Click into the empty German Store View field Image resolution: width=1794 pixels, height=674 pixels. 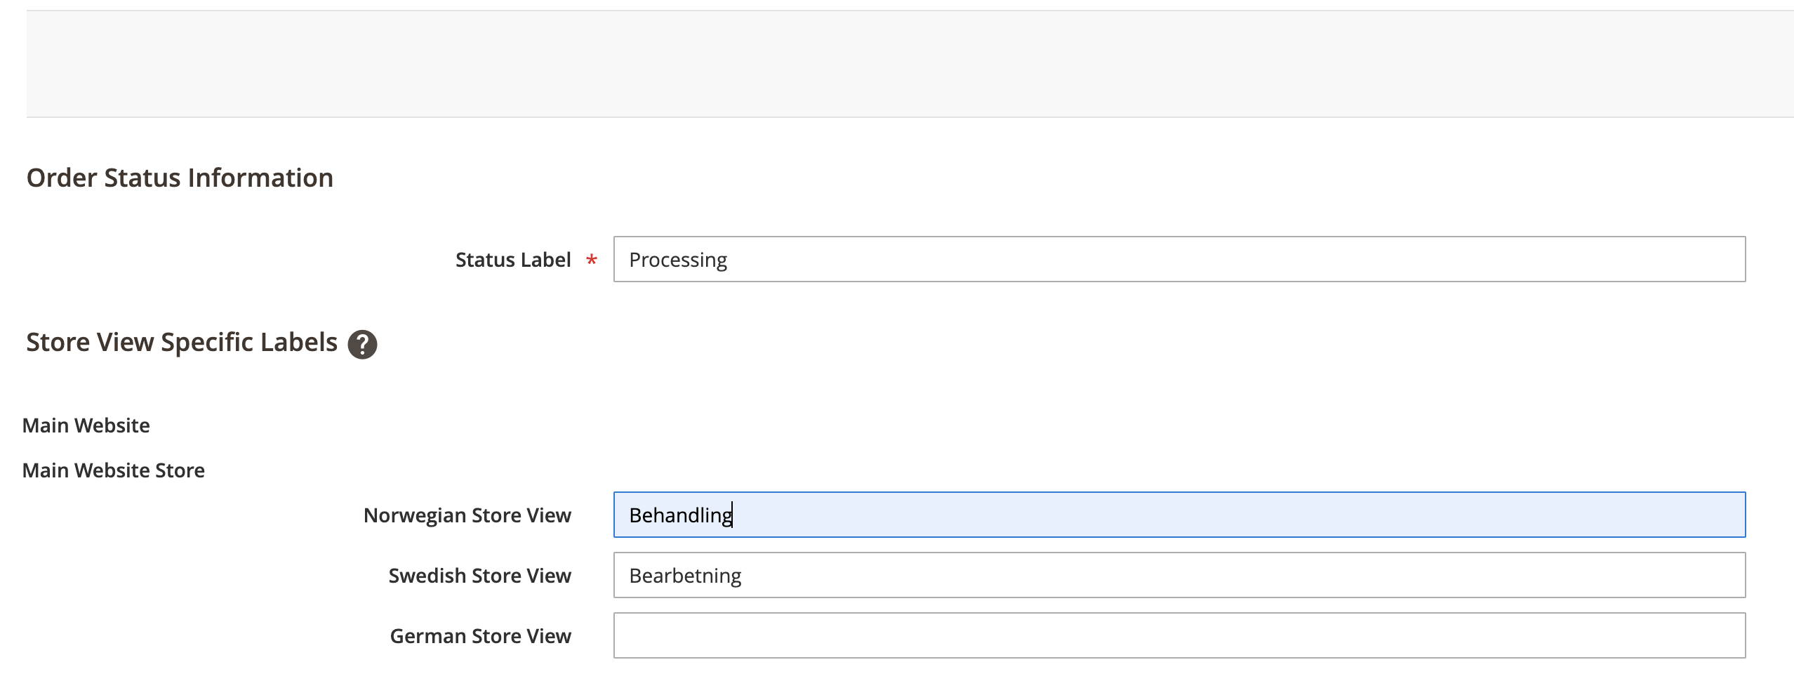point(1179,635)
